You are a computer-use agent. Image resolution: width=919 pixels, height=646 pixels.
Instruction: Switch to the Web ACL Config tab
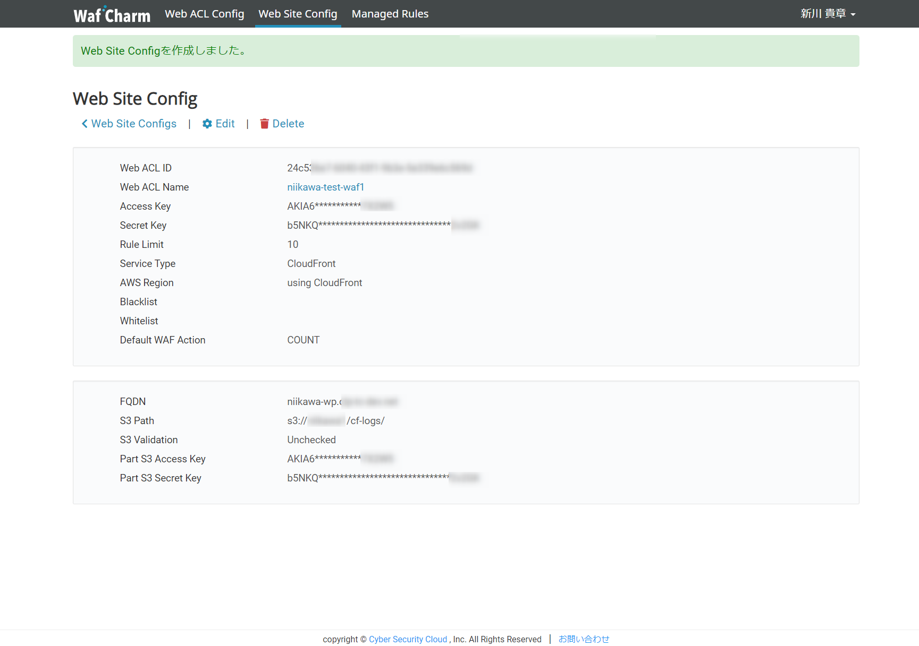204,14
